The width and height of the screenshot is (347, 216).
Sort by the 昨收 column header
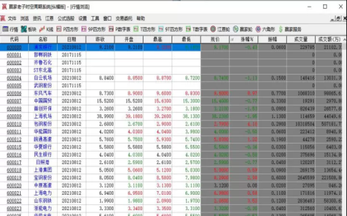click(100, 40)
